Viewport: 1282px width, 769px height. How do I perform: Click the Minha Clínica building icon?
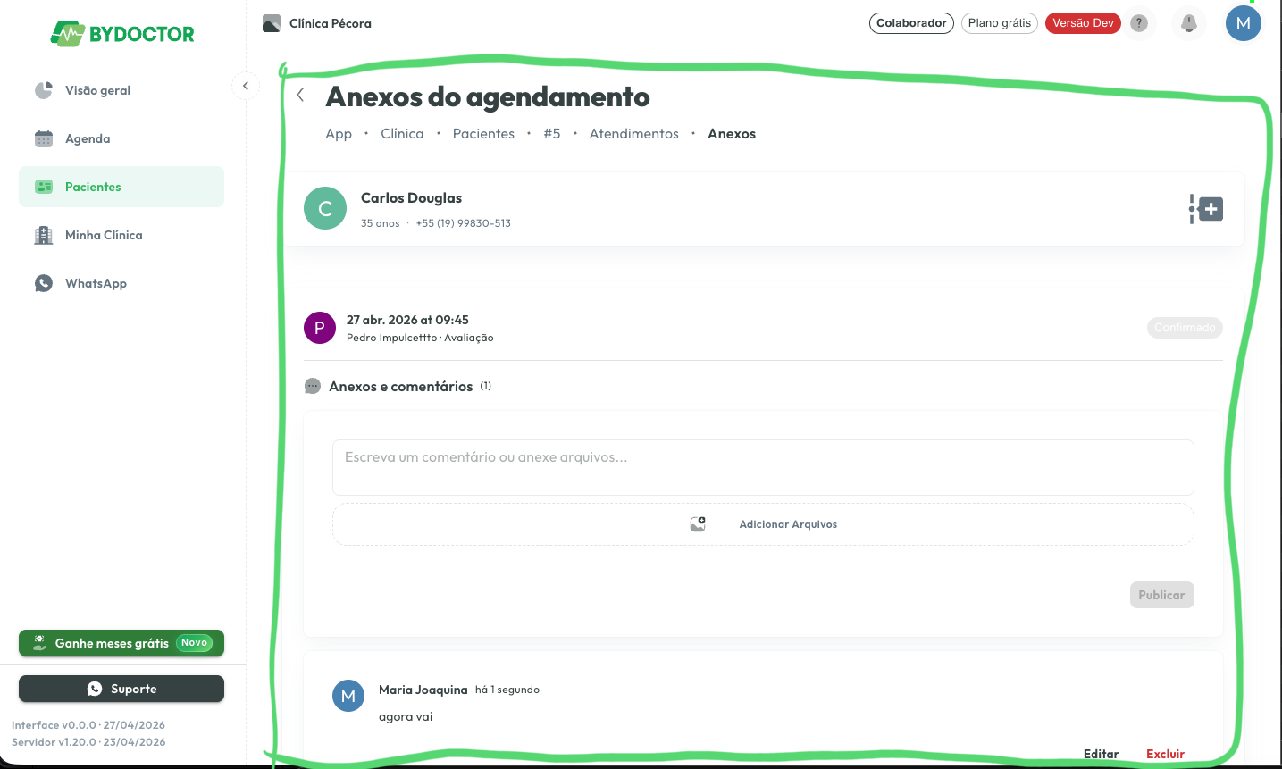(x=44, y=235)
